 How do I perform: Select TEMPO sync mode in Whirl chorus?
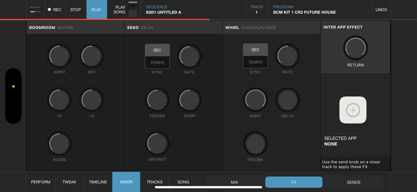[255, 62]
